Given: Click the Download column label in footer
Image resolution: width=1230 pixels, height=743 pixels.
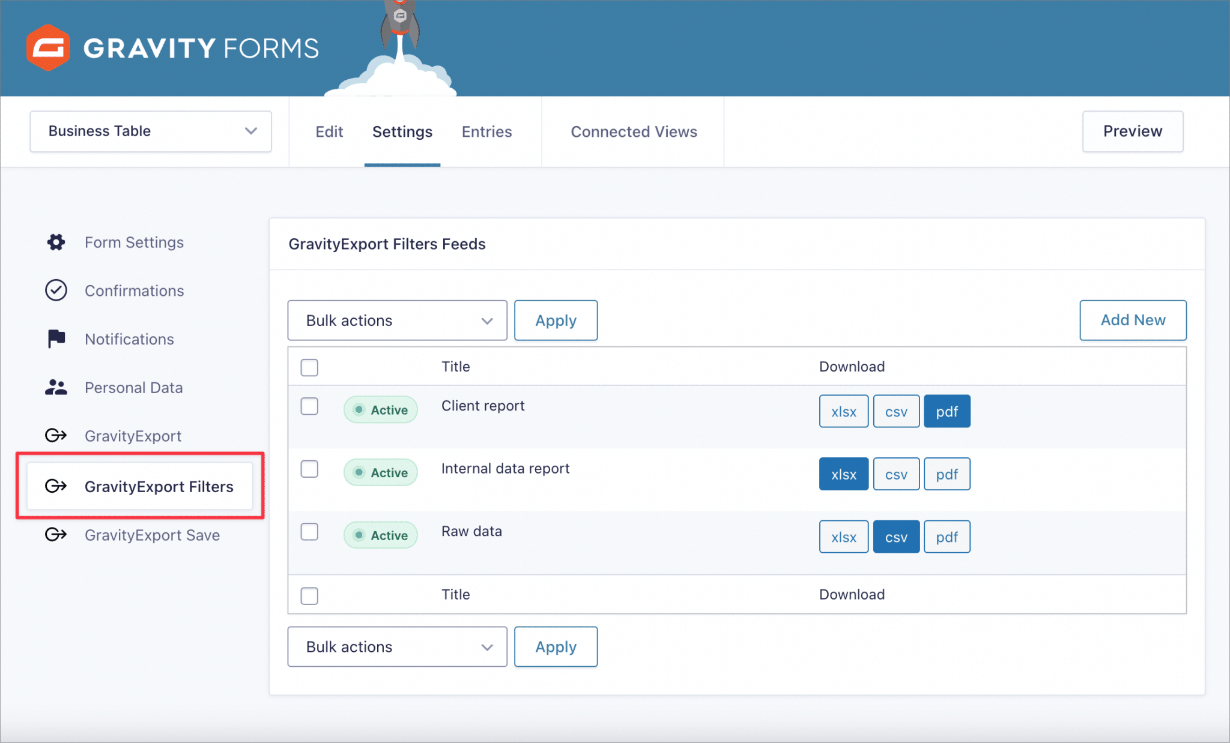Looking at the screenshot, I should point(852,595).
